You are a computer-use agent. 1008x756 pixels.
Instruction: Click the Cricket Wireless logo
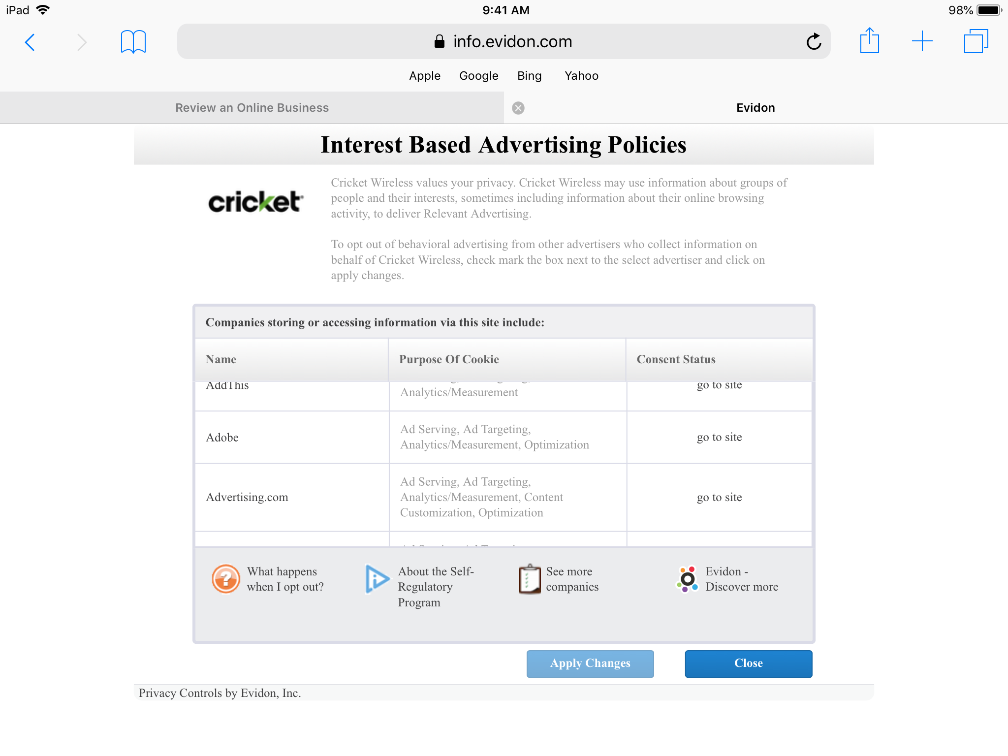tap(255, 201)
